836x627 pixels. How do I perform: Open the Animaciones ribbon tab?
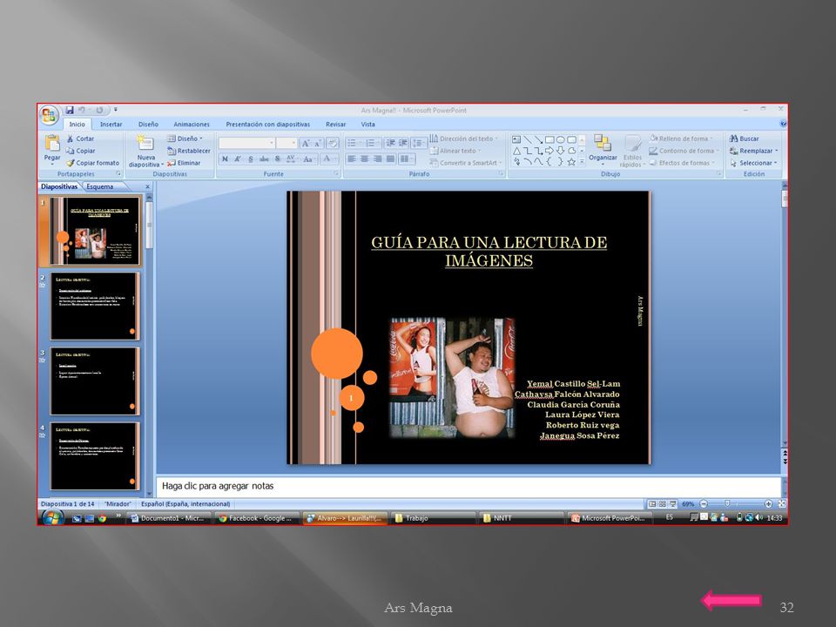pos(192,125)
